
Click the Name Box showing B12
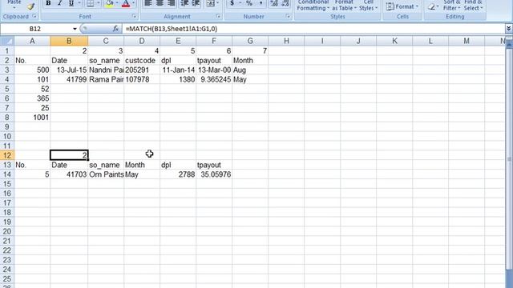[x=35, y=29]
